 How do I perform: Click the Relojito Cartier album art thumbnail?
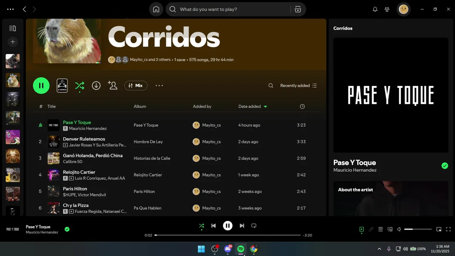(54, 175)
